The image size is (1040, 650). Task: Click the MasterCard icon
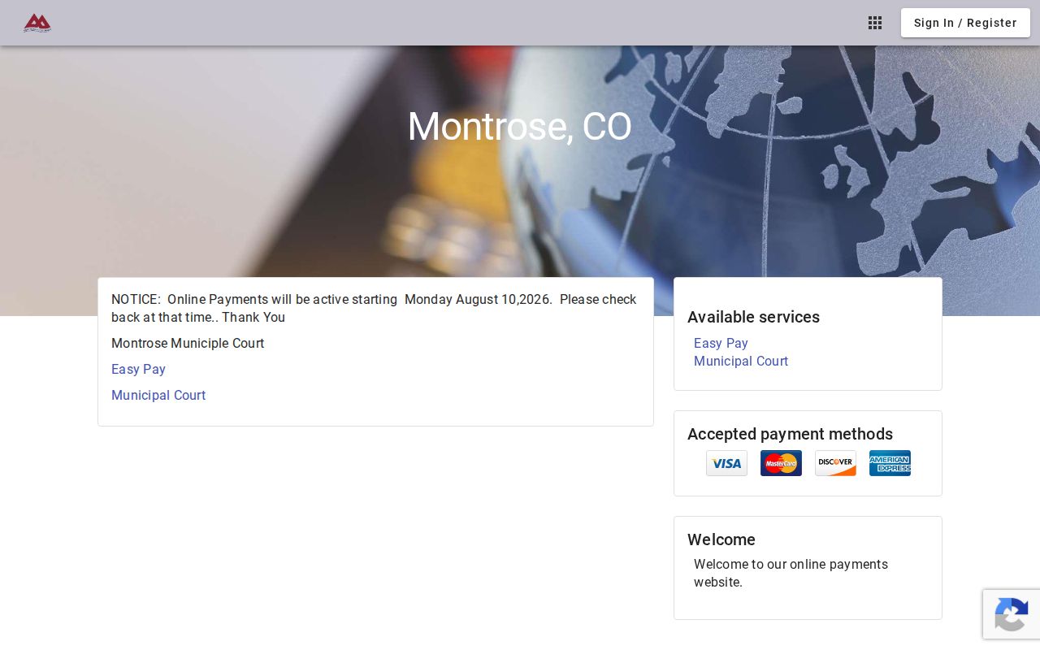point(781,463)
